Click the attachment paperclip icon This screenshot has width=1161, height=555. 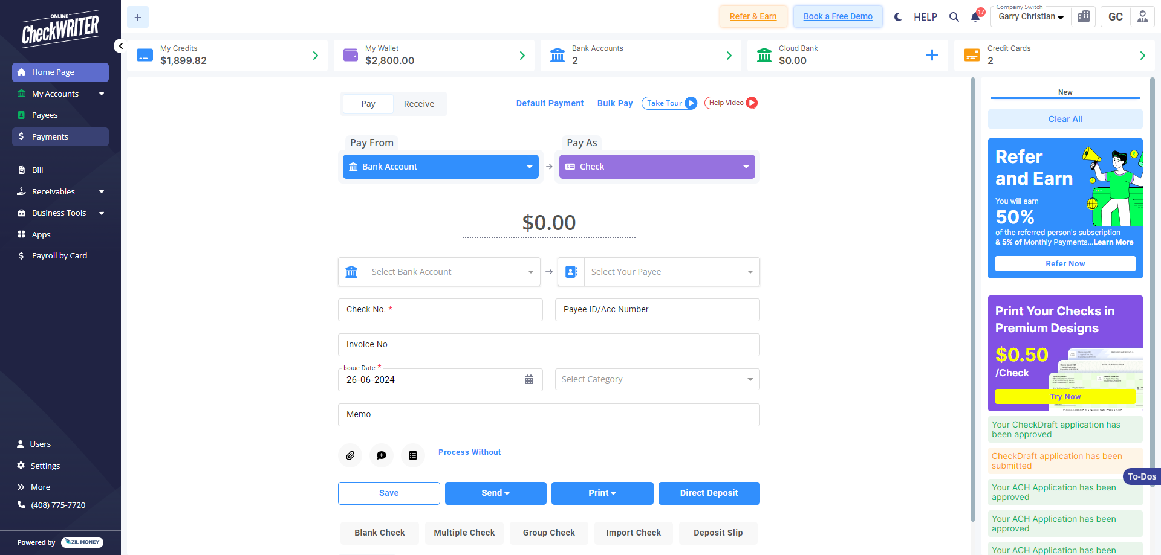pyautogui.click(x=350, y=455)
